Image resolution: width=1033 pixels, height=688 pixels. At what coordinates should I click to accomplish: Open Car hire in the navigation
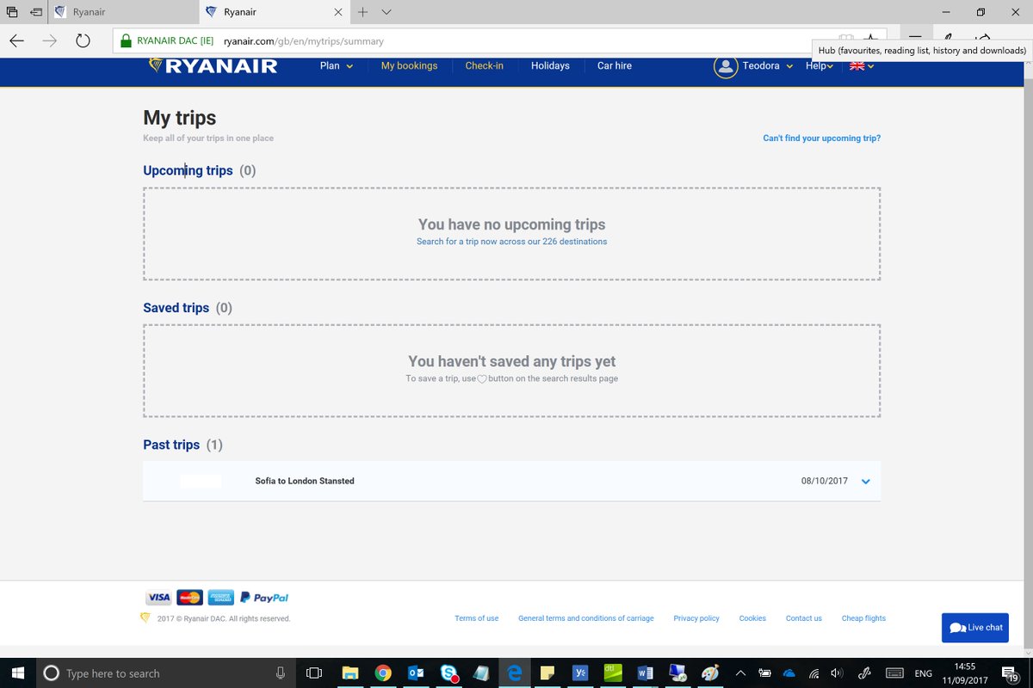point(615,66)
